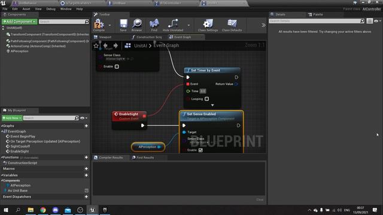Collapse the Functions section

coord(2,157)
